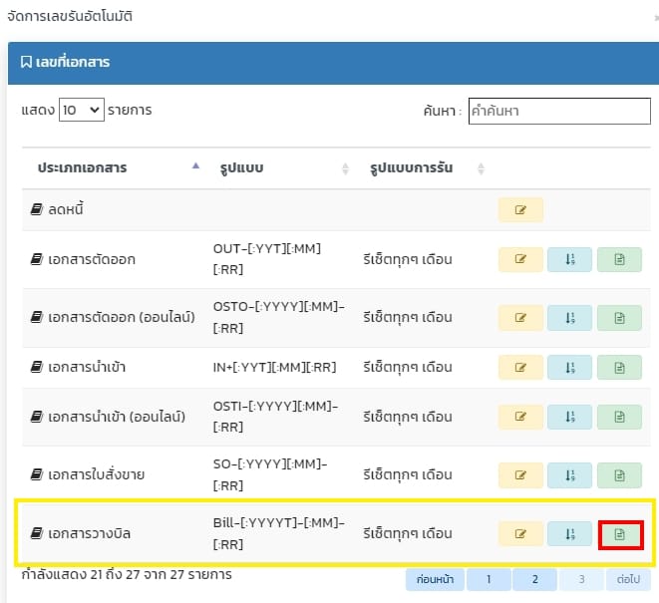Click the green document icon for เอกสารนำเข้า
This screenshot has height=603, width=659.
[x=619, y=368]
